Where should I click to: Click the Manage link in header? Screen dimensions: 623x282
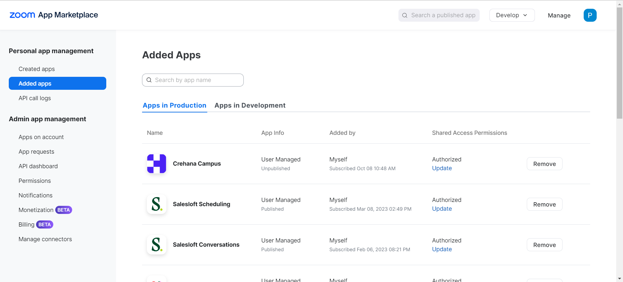pyautogui.click(x=559, y=15)
